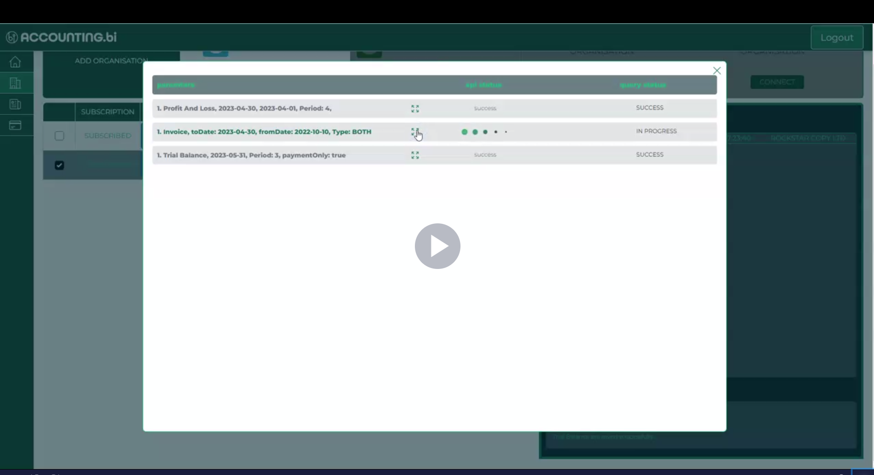Play the video using center play button
Viewport: 874px width, 475px height.
437,246
